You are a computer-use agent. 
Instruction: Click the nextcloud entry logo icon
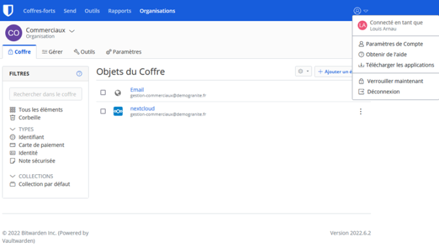(118, 112)
